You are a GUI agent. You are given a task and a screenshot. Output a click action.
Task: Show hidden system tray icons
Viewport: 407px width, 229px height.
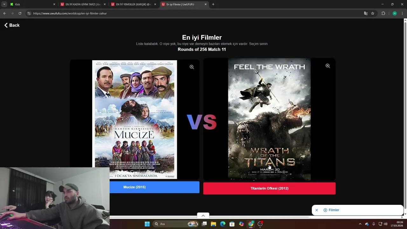pos(360,224)
